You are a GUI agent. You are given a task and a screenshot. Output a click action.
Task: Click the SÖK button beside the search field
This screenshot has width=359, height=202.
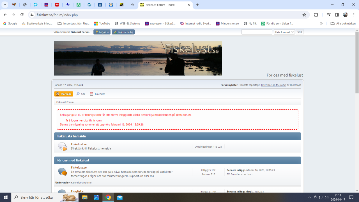(300, 32)
